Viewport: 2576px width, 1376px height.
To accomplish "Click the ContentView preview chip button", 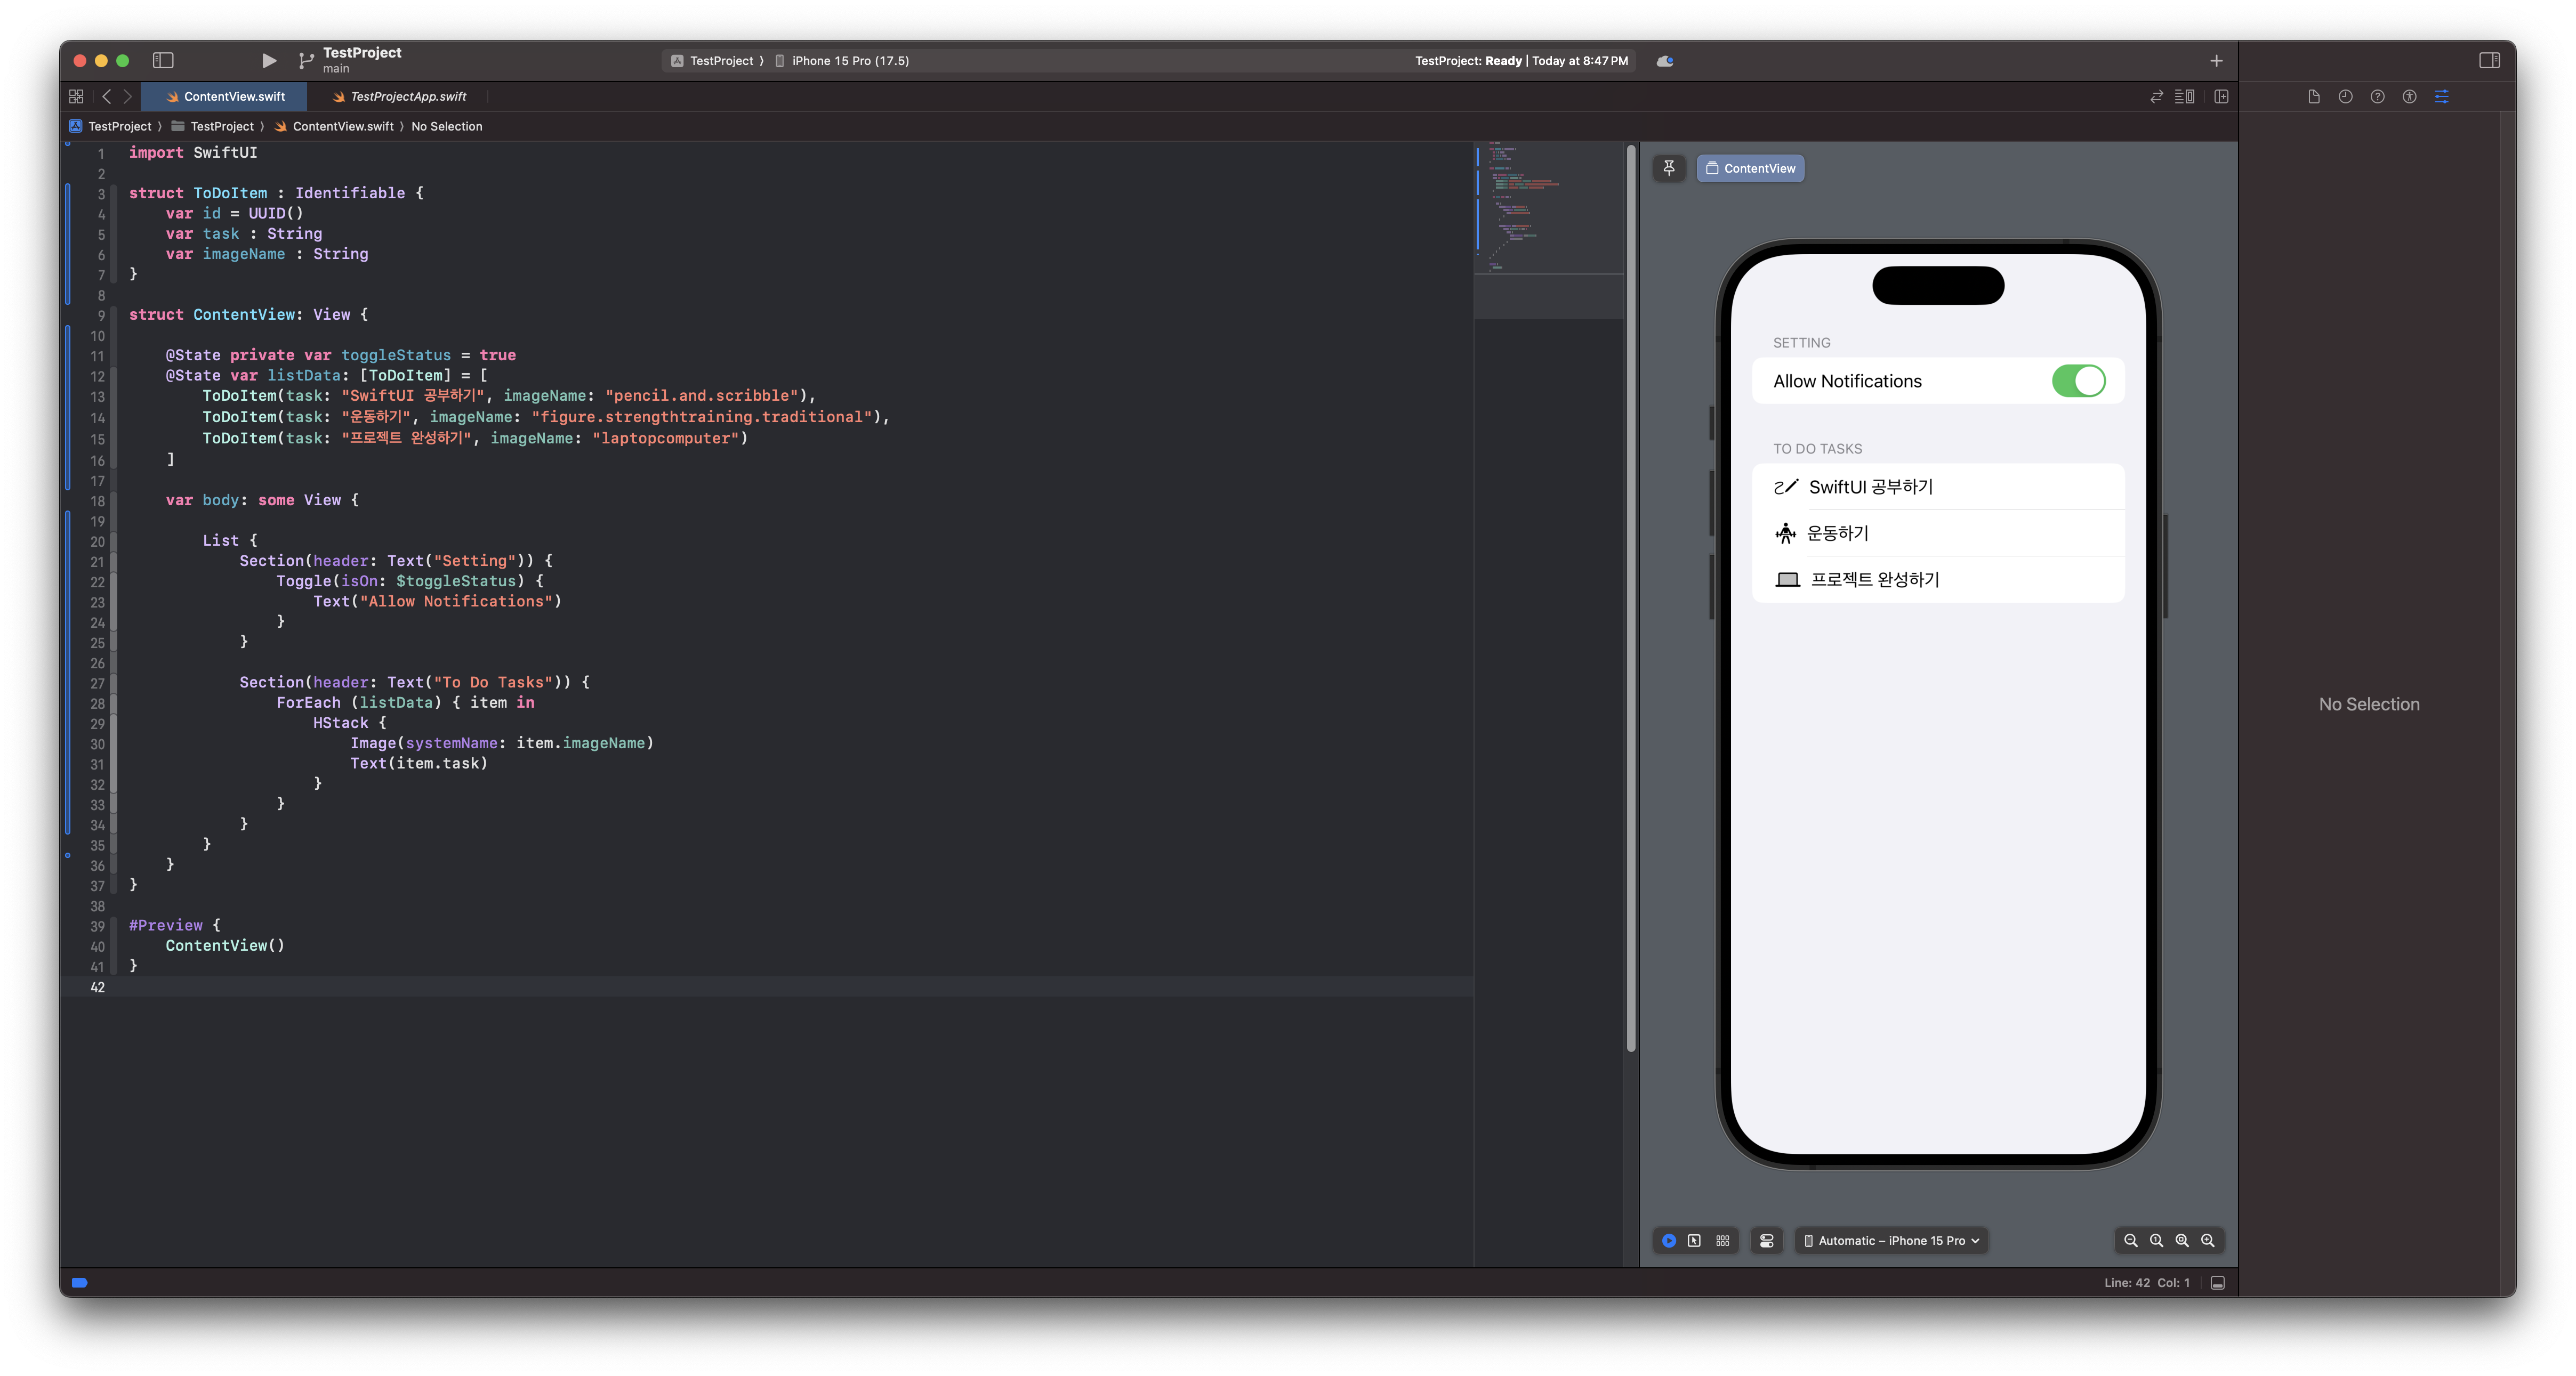I will (x=1750, y=168).
